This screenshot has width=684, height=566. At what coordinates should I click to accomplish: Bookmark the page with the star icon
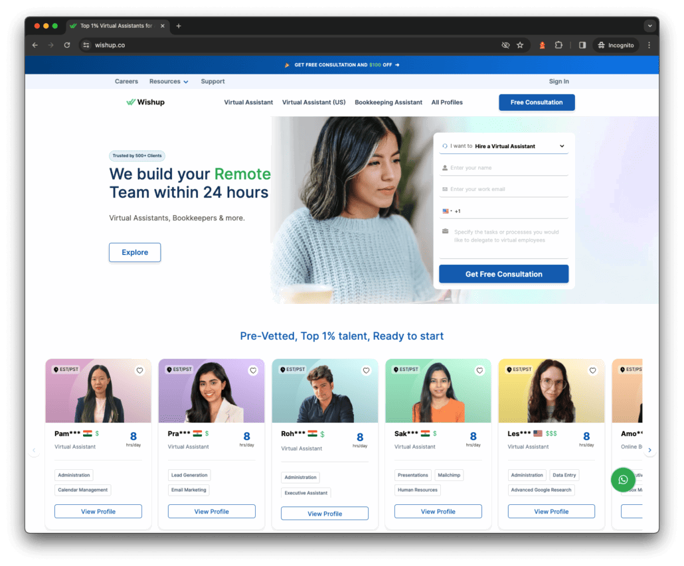[x=520, y=45]
